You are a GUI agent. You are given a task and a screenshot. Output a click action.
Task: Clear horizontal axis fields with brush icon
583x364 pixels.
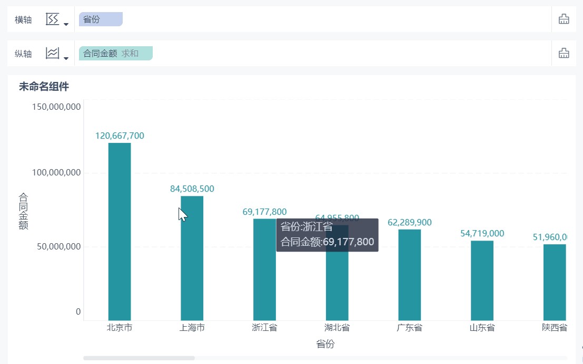tap(564, 20)
